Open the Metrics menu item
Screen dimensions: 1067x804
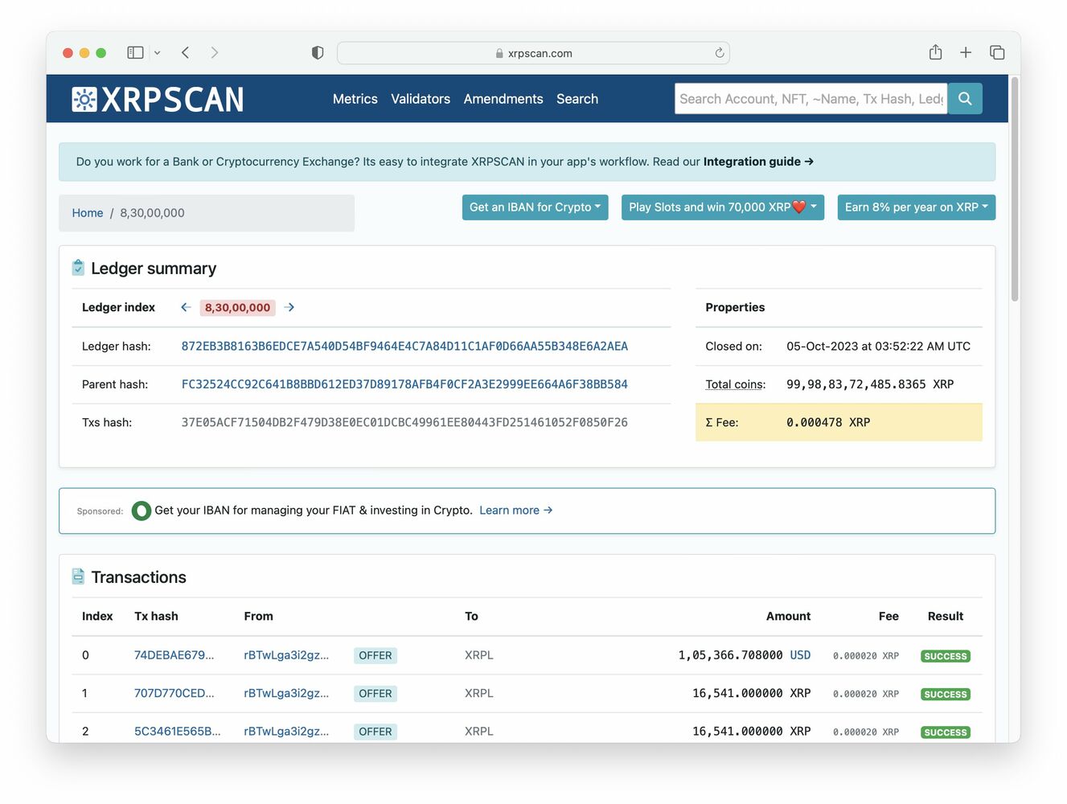(355, 99)
